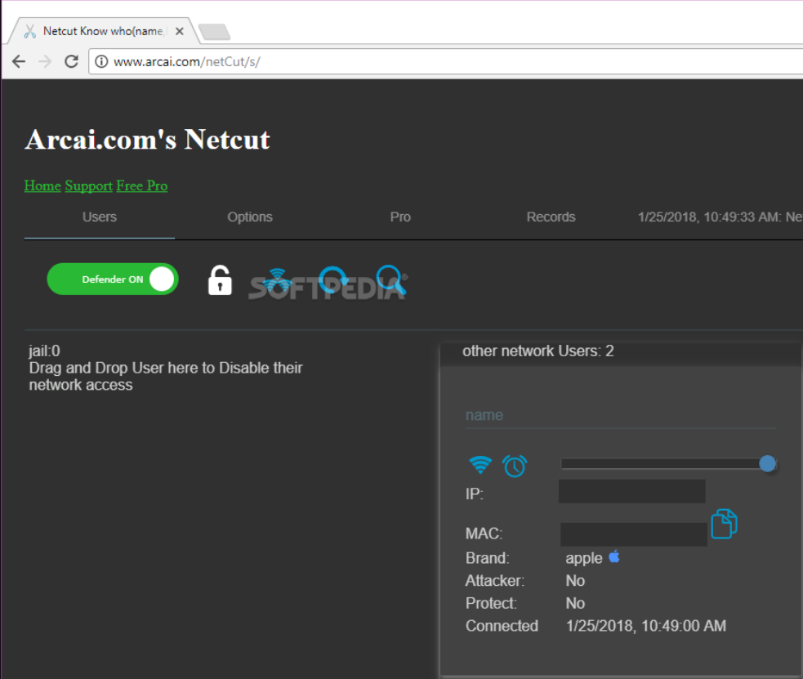The height and width of the screenshot is (679, 803).
Task: Click the alarm clock icon in the user panel
Action: [x=515, y=464]
